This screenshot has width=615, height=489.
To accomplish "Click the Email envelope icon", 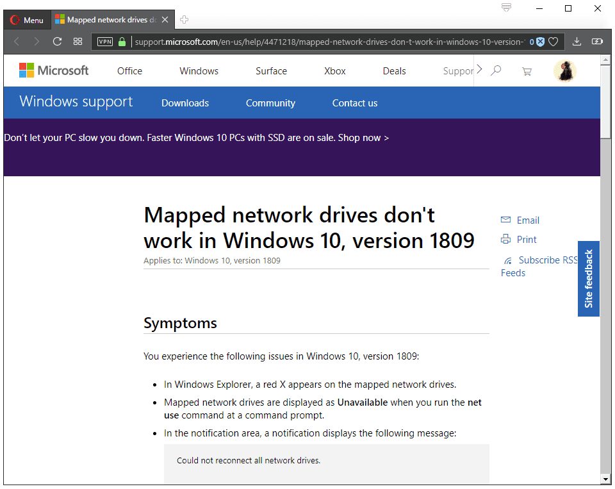I will click(506, 220).
